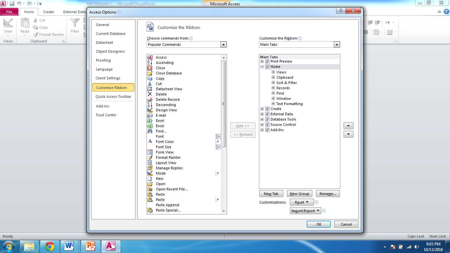Screen dimensions: 450x253
Task: Open the Import/Export dropdown button
Action: [306, 211]
